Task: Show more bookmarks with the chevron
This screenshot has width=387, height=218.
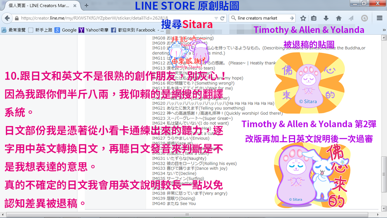Action: click(x=384, y=30)
